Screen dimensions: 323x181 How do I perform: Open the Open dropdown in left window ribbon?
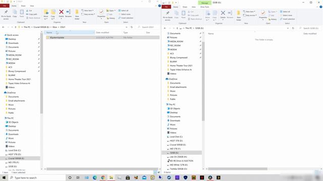111,11
